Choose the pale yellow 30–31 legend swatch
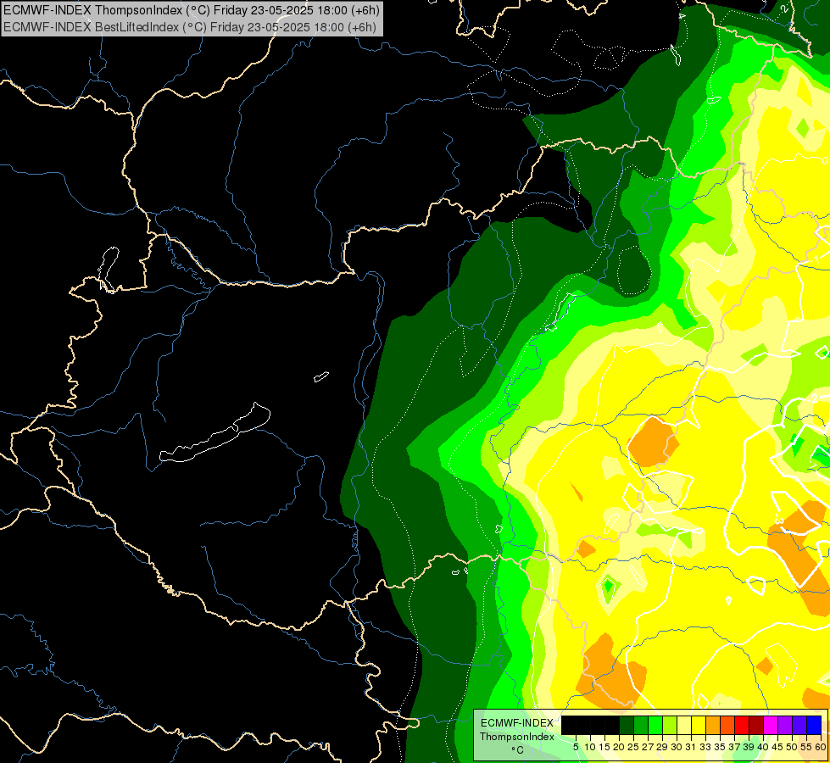Screen dimensions: 830x763 [x=684, y=725]
